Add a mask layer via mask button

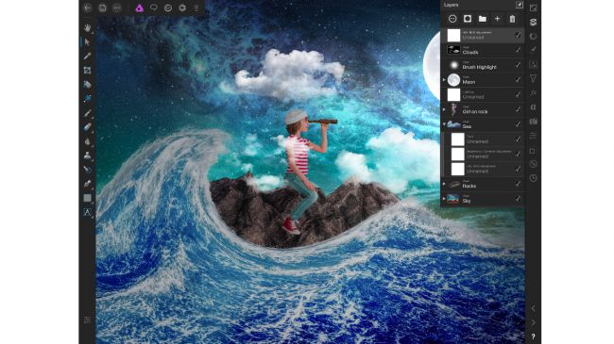coord(468,19)
